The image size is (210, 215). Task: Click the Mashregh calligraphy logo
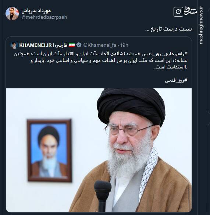click(191, 11)
